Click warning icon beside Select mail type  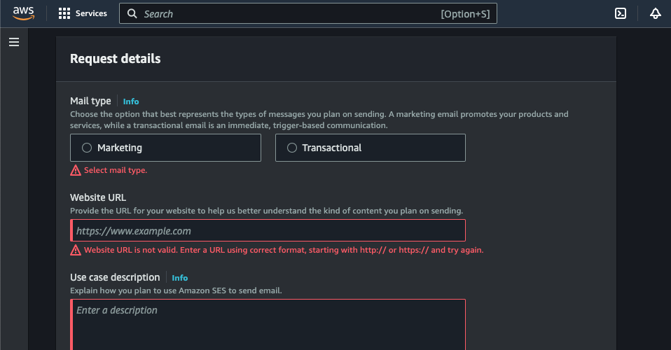pyautogui.click(x=76, y=170)
